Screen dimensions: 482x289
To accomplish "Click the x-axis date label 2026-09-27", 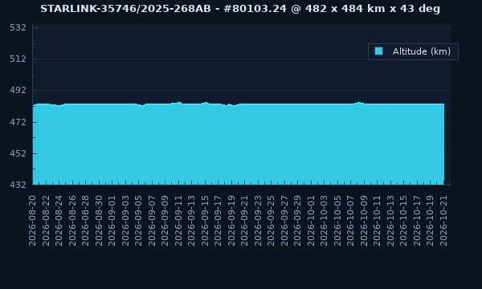I will pyautogui.click(x=284, y=221).
